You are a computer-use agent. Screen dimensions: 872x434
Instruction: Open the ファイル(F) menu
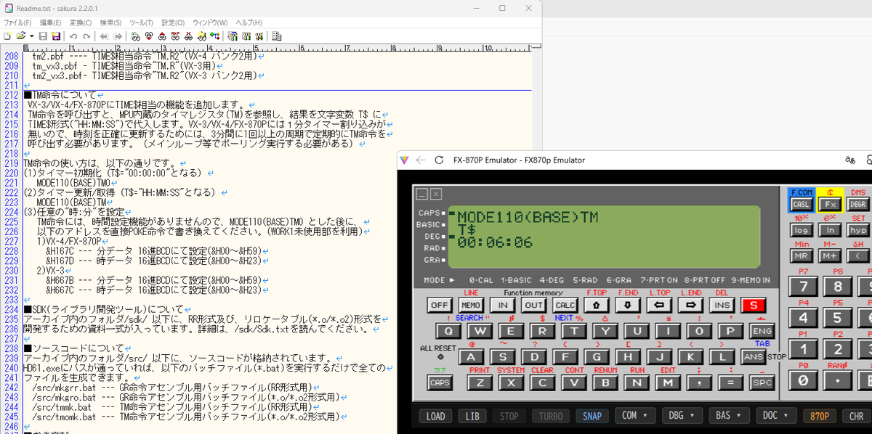point(17,22)
